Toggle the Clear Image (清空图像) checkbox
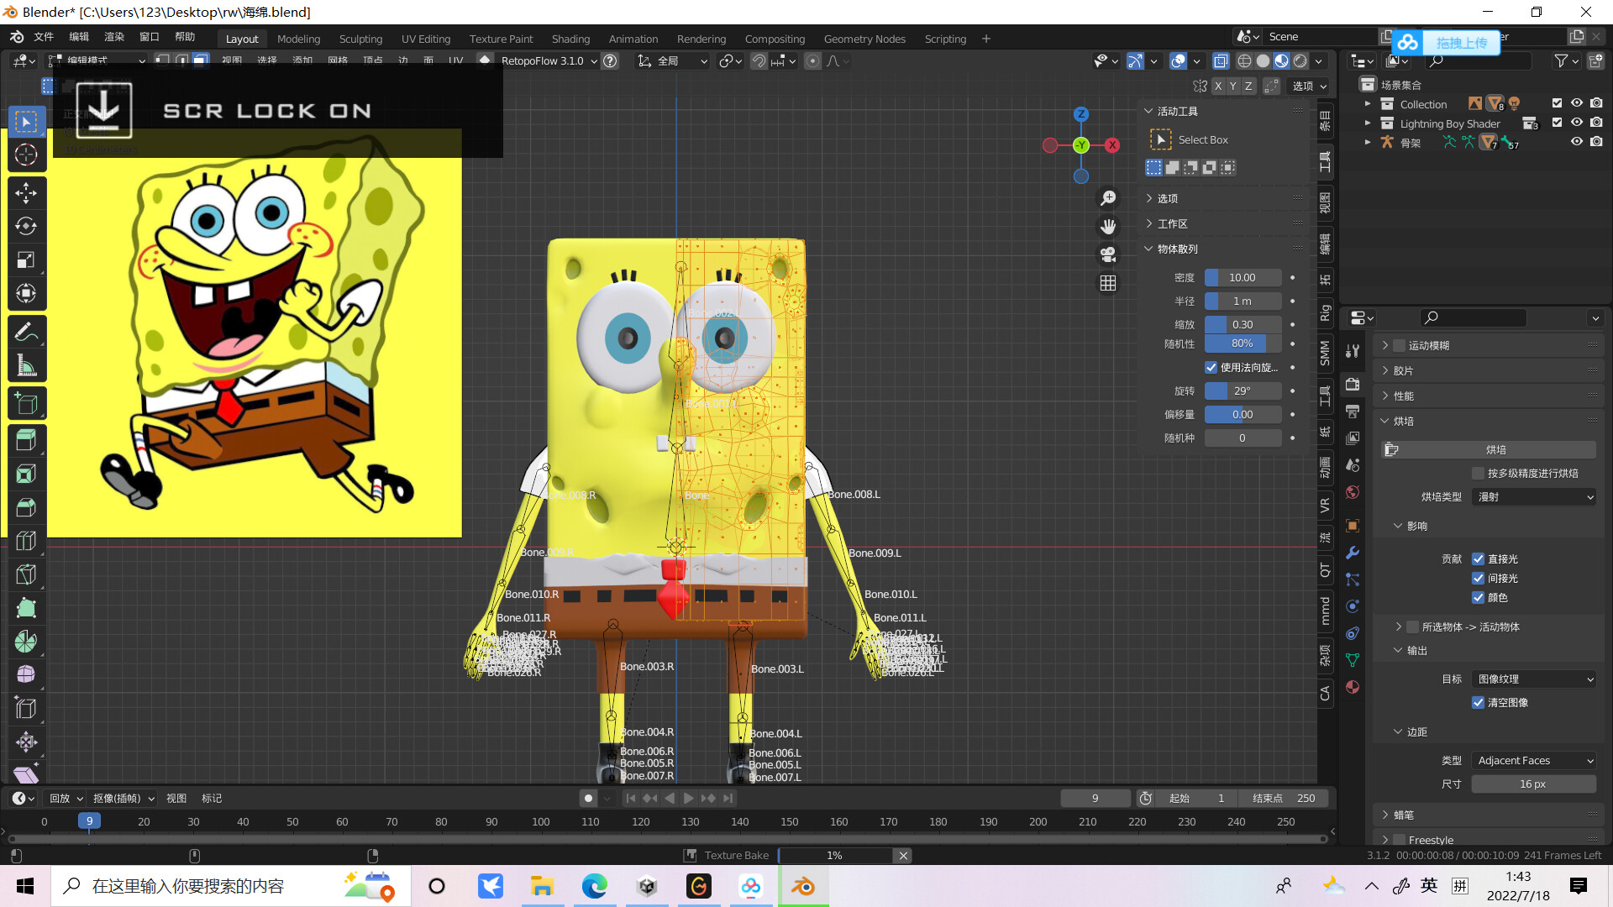 tap(1478, 703)
